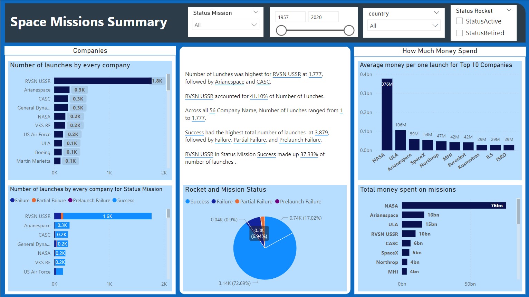
Task: Click the Prelaunch Failure link in narrative
Action: [x=300, y=140]
